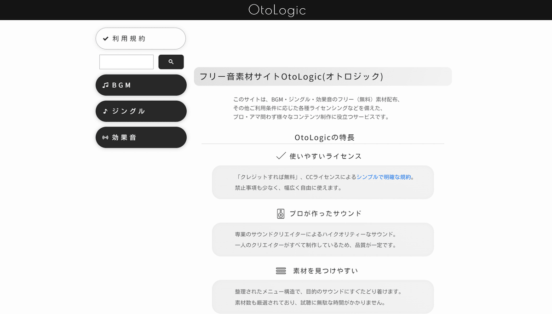Click the 素材を見つけやすい heading text
This screenshot has width=552, height=314.
tap(326, 271)
